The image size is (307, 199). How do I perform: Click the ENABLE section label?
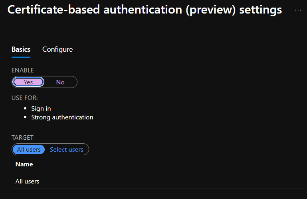22,70
